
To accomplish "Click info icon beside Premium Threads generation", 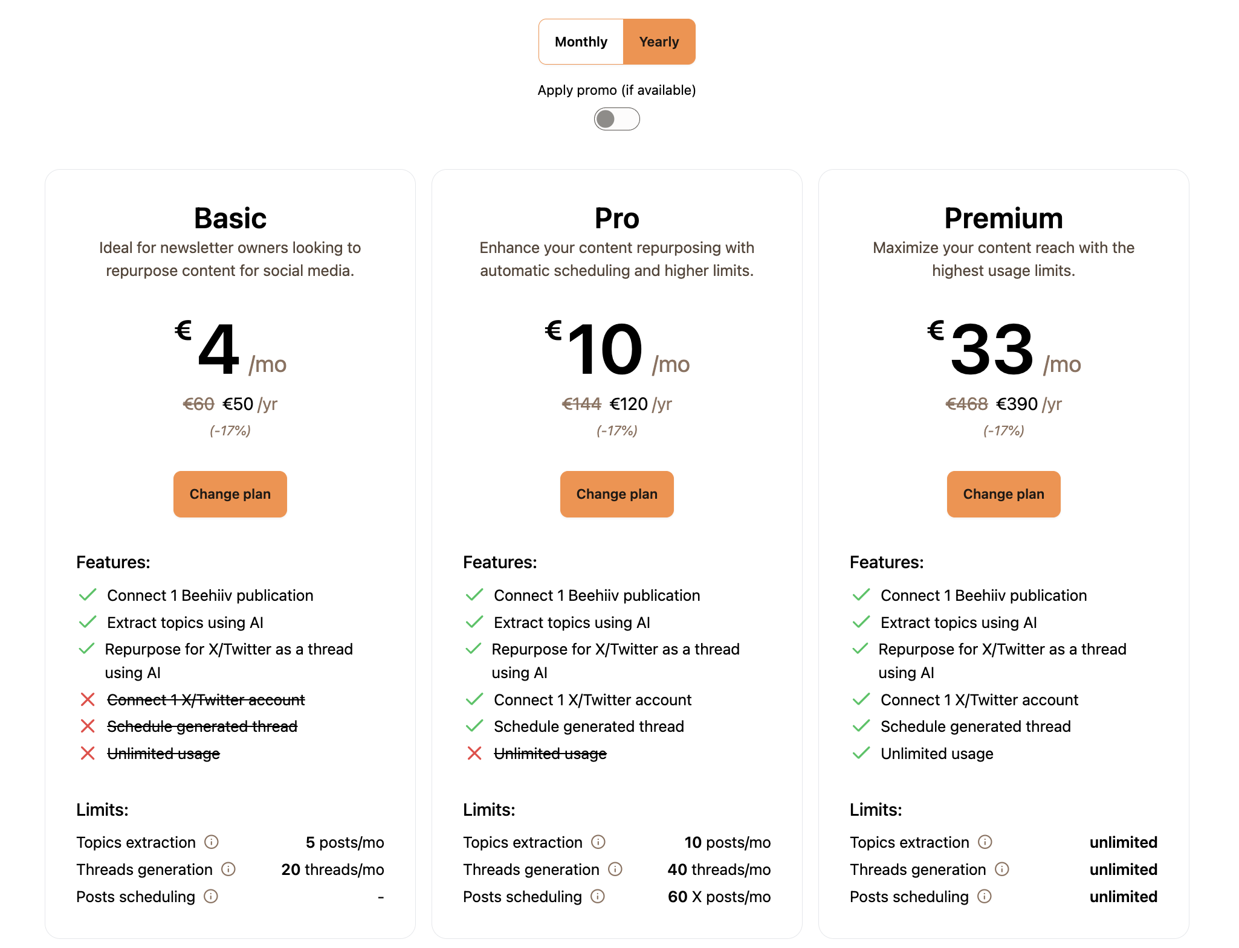I will pyautogui.click(x=1002, y=869).
